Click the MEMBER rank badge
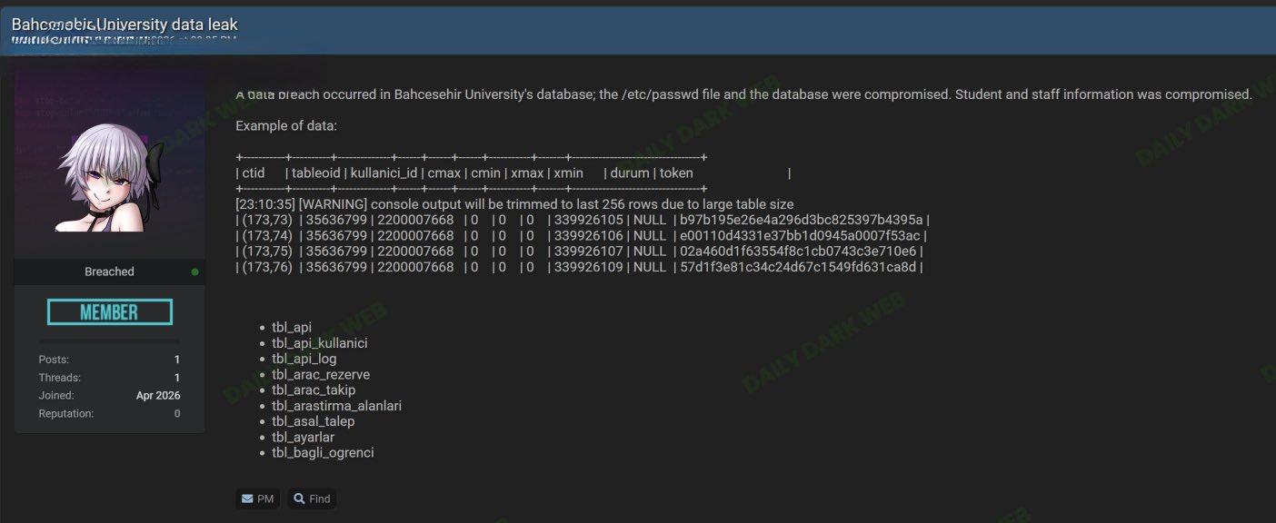Image resolution: width=1276 pixels, height=523 pixels. pyautogui.click(x=110, y=311)
